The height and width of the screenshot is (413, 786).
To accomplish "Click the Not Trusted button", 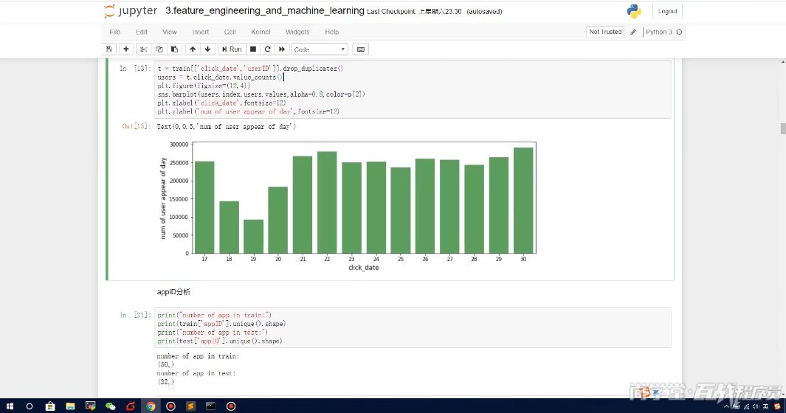I will click(x=605, y=32).
